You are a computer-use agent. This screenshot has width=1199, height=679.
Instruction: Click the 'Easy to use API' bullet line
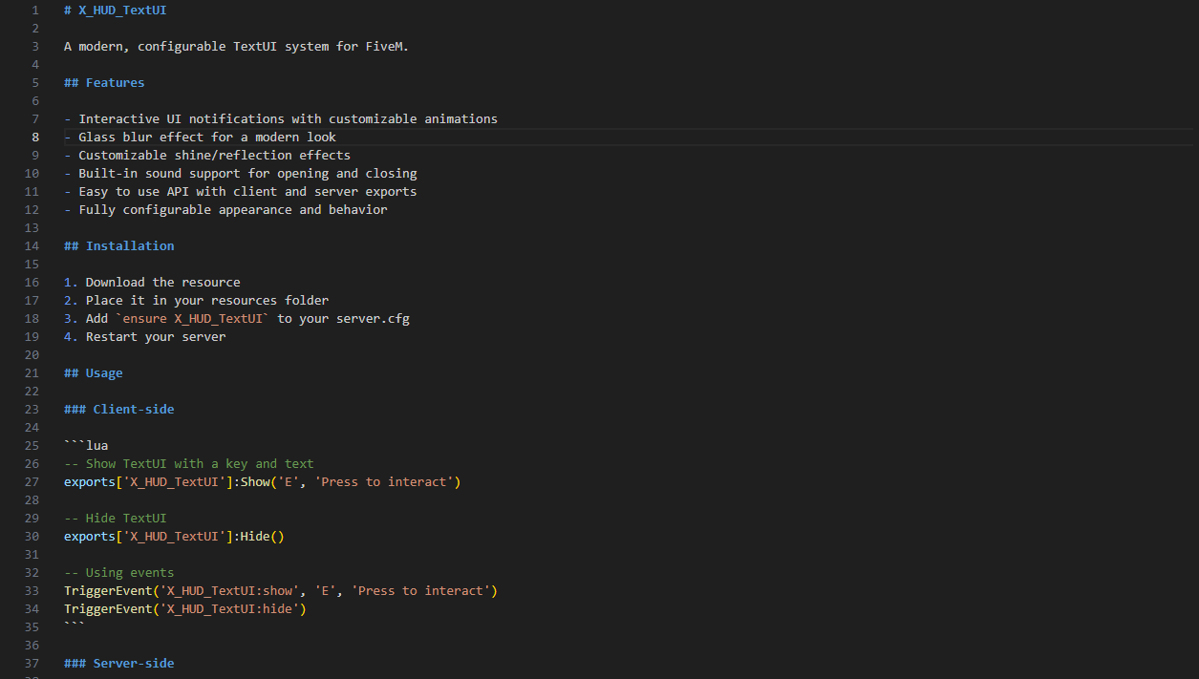[241, 191]
